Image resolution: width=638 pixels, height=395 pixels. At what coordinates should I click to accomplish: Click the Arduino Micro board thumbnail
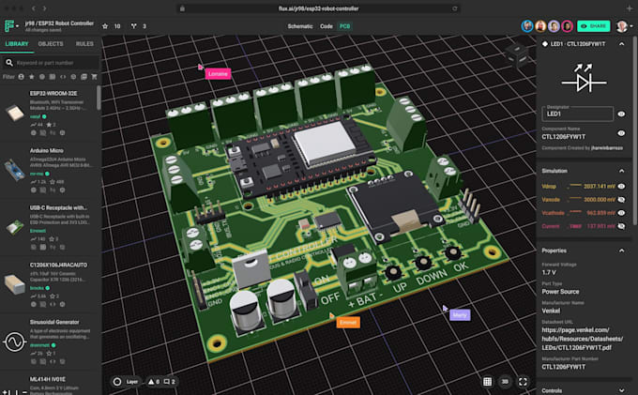click(x=14, y=170)
